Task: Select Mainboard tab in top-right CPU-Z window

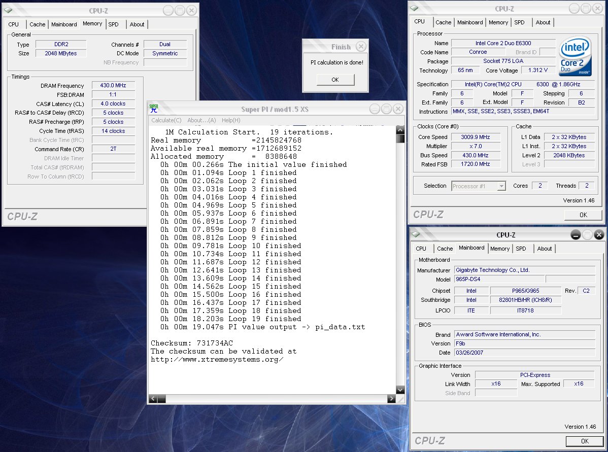Action: (x=470, y=22)
